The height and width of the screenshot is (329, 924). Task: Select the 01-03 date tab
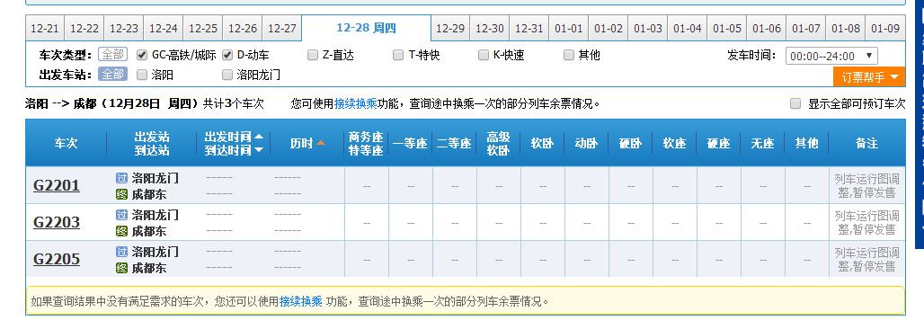[x=648, y=28]
